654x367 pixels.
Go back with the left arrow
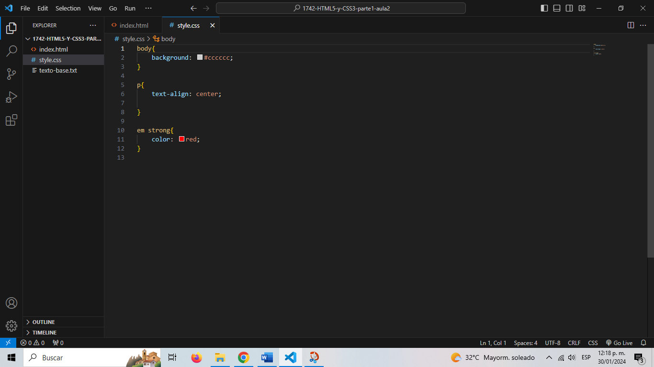193,8
